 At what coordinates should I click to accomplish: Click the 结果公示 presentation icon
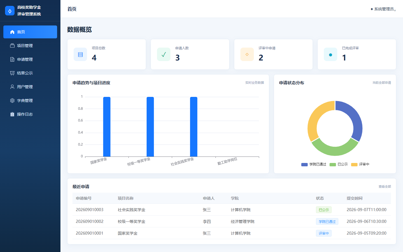(12, 73)
